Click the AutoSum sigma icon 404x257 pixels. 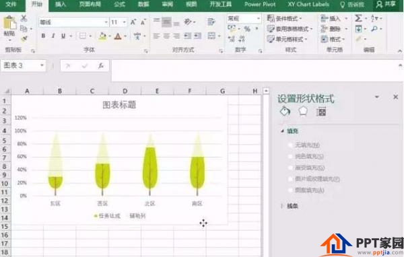(x=358, y=18)
